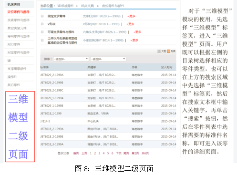Click 定位零件与部件 in the breadcrumb
Image resolution: width=237 pixels, height=175 pixels.
(x=113, y=6)
